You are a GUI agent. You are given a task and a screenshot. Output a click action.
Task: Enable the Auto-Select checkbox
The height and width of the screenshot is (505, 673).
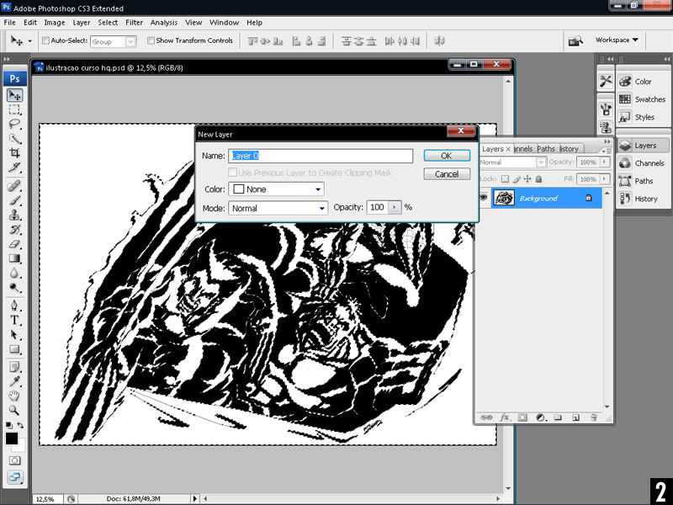pos(45,40)
